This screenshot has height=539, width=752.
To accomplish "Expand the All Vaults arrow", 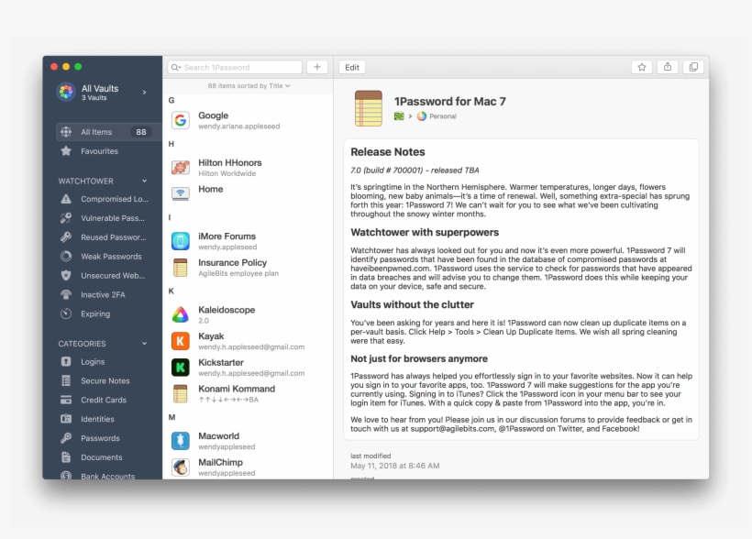I will [144, 92].
